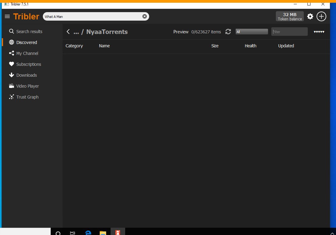Toggle the hamburger menu sidebar
The image size is (336, 235).
pos(7,16)
